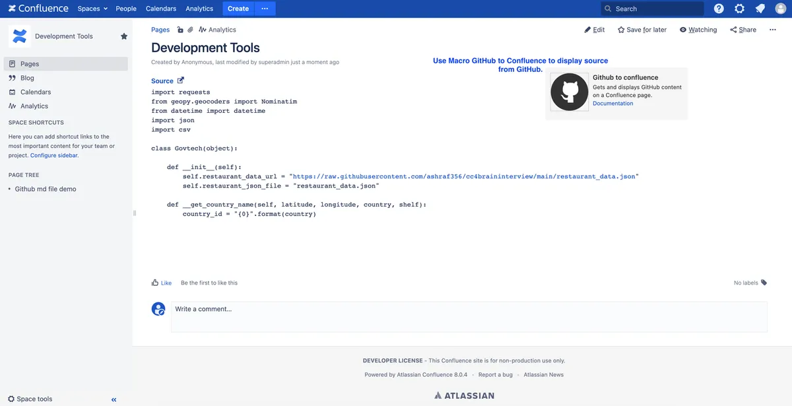Viewport: 792px width, 406px height.
Task: Open the administration gear menu
Action: coord(740,9)
